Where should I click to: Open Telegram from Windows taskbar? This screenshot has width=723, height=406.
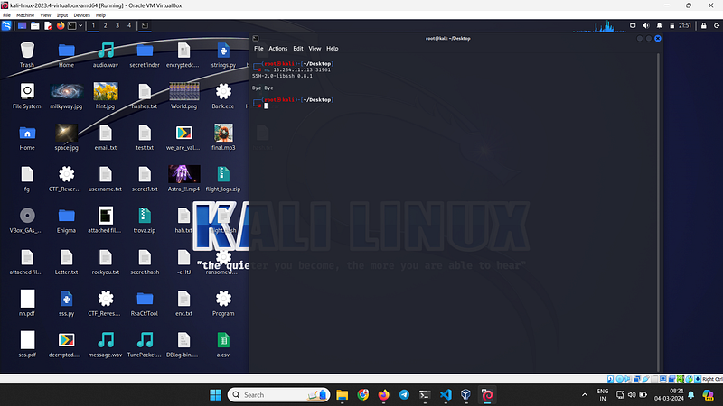pos(404,395)
